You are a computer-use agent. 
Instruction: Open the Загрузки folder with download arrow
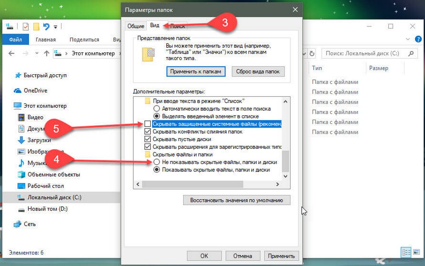22,140
